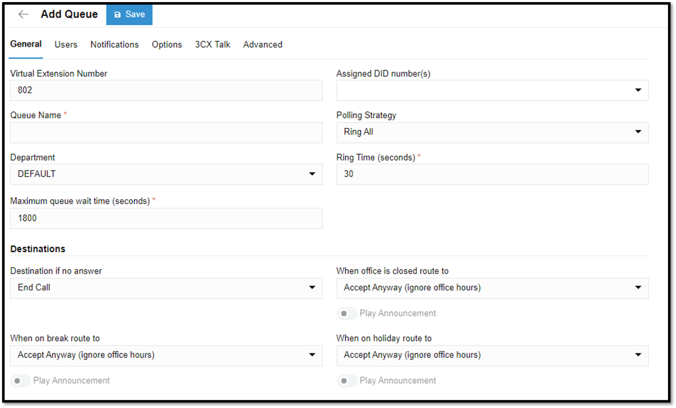Image resolution: width=676 pixels, height=408 pixels.
Task: Enable Play Announcement under office closed routing
Action: point(346,313)
